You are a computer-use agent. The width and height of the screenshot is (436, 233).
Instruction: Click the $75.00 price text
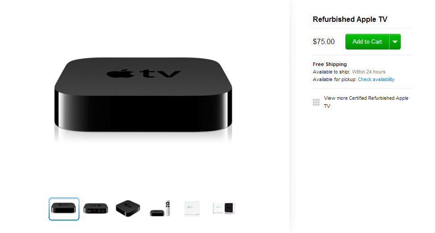(324, 42)
